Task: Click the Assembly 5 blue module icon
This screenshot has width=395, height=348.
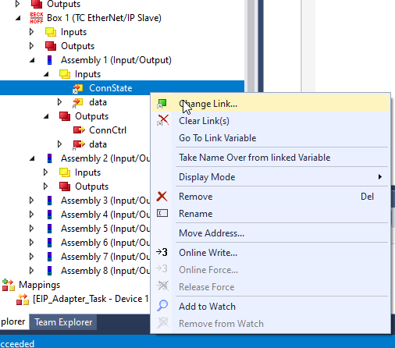Action: coord(49,229)
